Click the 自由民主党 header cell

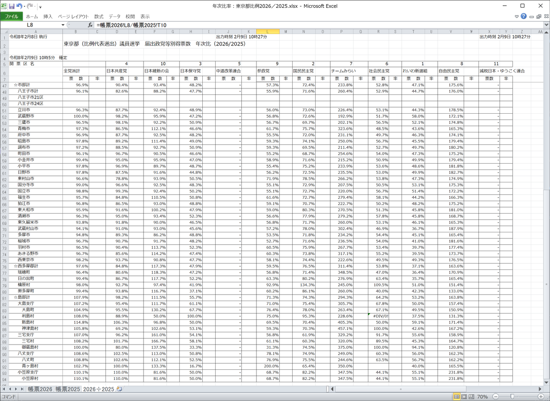pyautogui.click(x=449, y=71)
